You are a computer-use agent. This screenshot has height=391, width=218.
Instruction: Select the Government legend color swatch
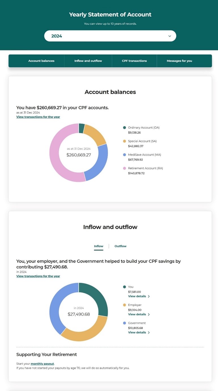coord(124,323)
